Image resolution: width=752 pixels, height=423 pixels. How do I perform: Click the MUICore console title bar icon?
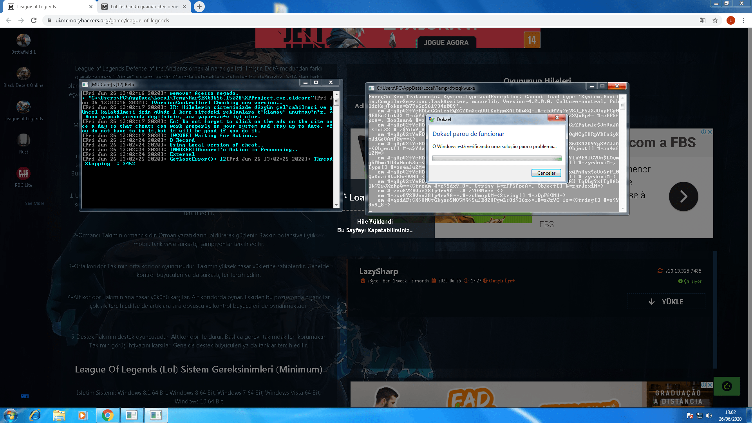coord(85,85)
